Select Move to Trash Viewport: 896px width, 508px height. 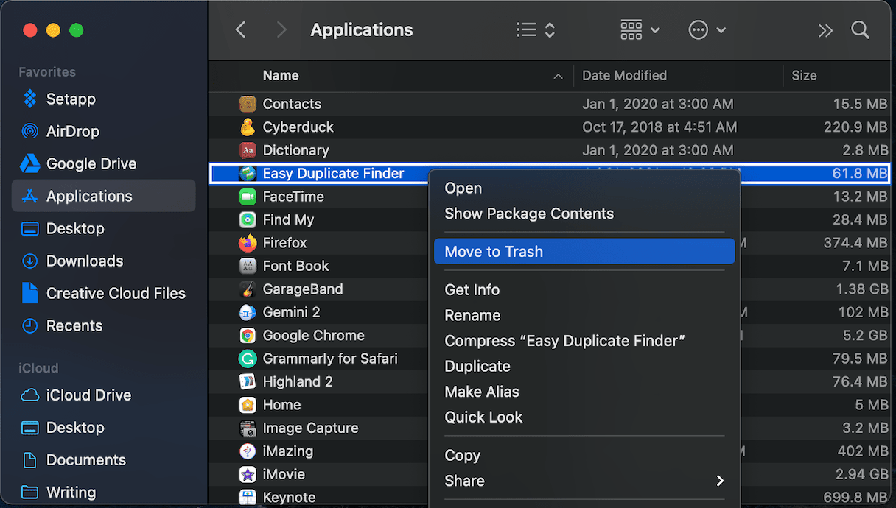pos(584,251)
